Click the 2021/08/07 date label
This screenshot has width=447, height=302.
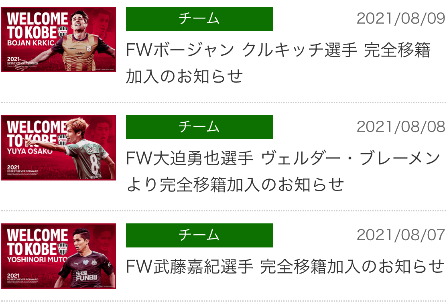coord(401,235)
